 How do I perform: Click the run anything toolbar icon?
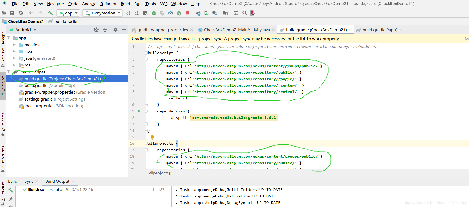click(236, 13)
